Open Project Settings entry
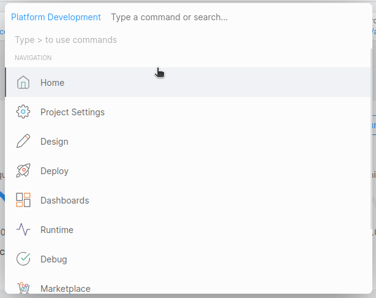 [x=188, y=112]
